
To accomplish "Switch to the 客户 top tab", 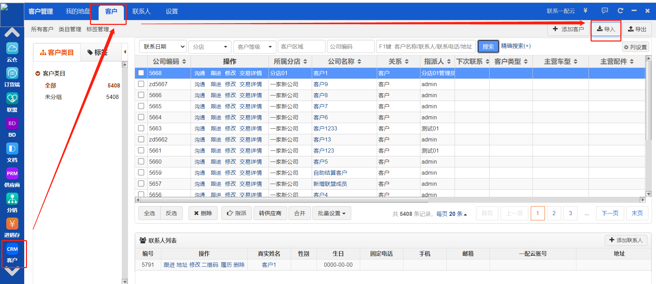I will pos(111,11).
